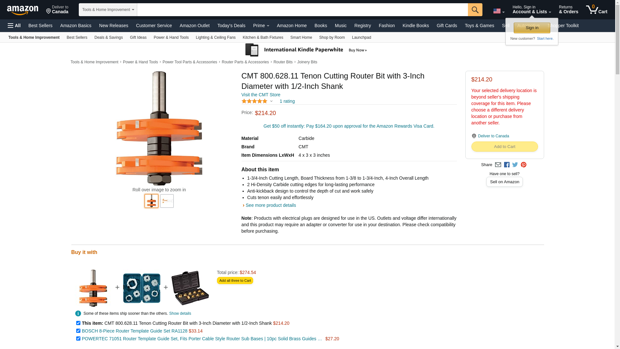The height and width of the screenshot is (349, 620).
Task: Share product on Pinterest icon
Action: click(x=523, y=165)
